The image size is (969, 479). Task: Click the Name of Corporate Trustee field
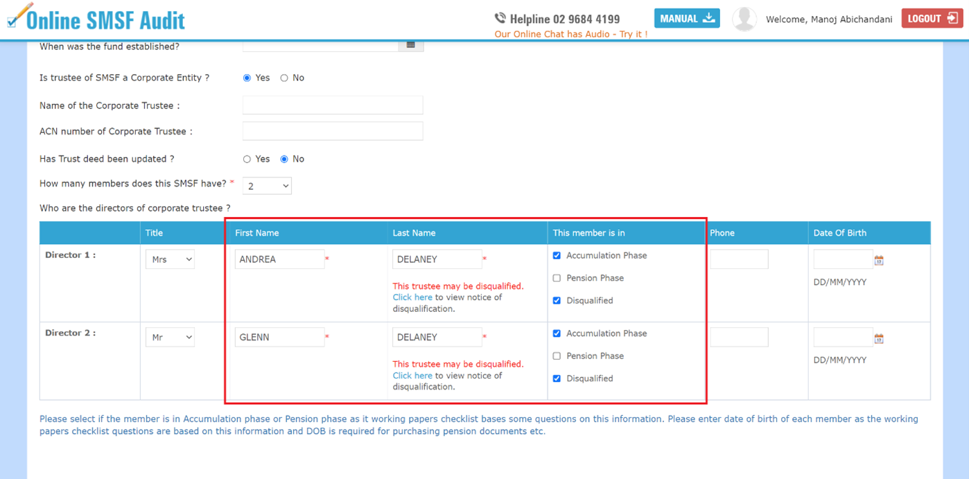(333, 105)
